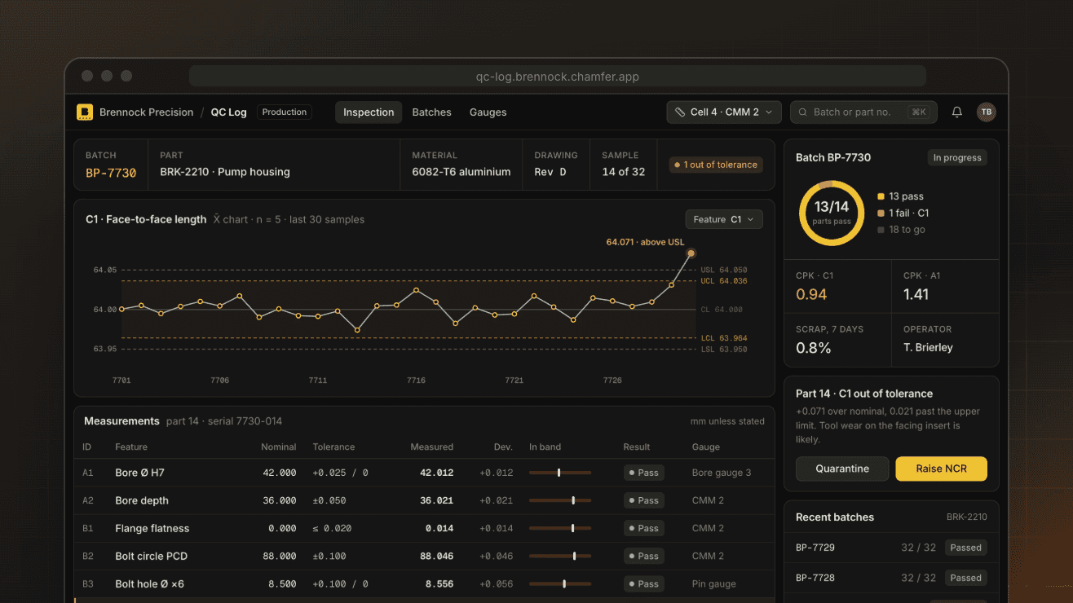Click the Pass badge for Bolt circle PCD
Viewport: 1073px width, 603px height.
644,556
